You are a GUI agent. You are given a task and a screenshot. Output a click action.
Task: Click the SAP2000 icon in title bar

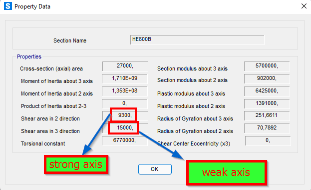click(7, 6)
